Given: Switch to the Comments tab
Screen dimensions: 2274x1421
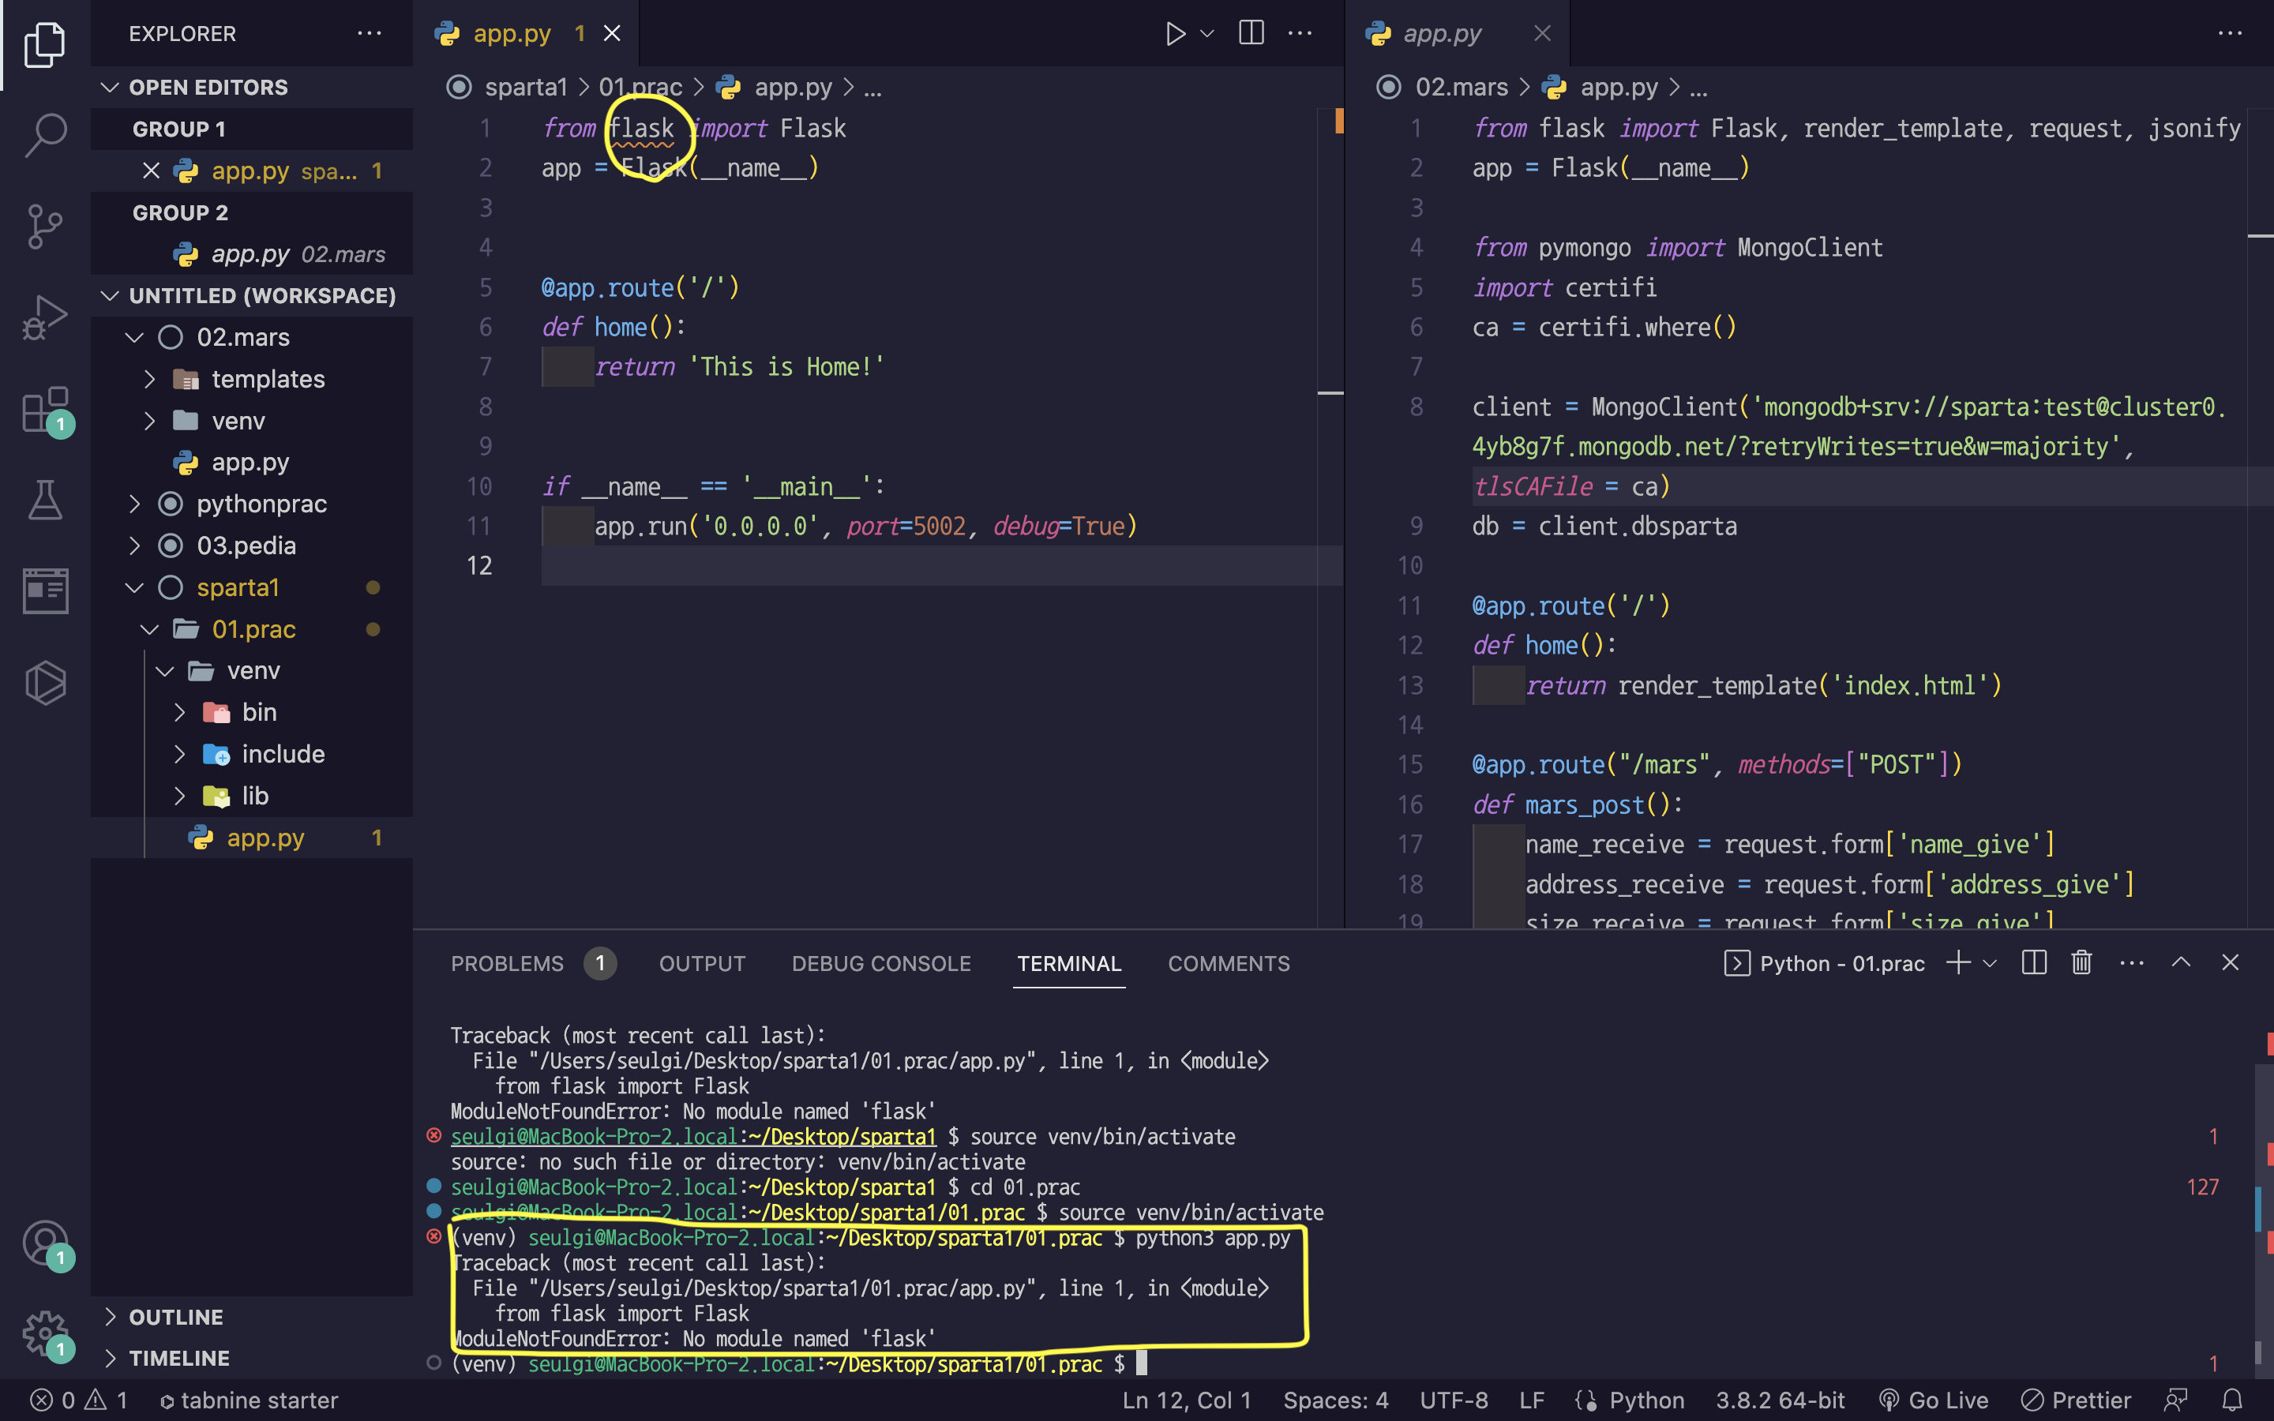Looking at the screenshot, I should pyautogui.click(x=1229, y=963).
